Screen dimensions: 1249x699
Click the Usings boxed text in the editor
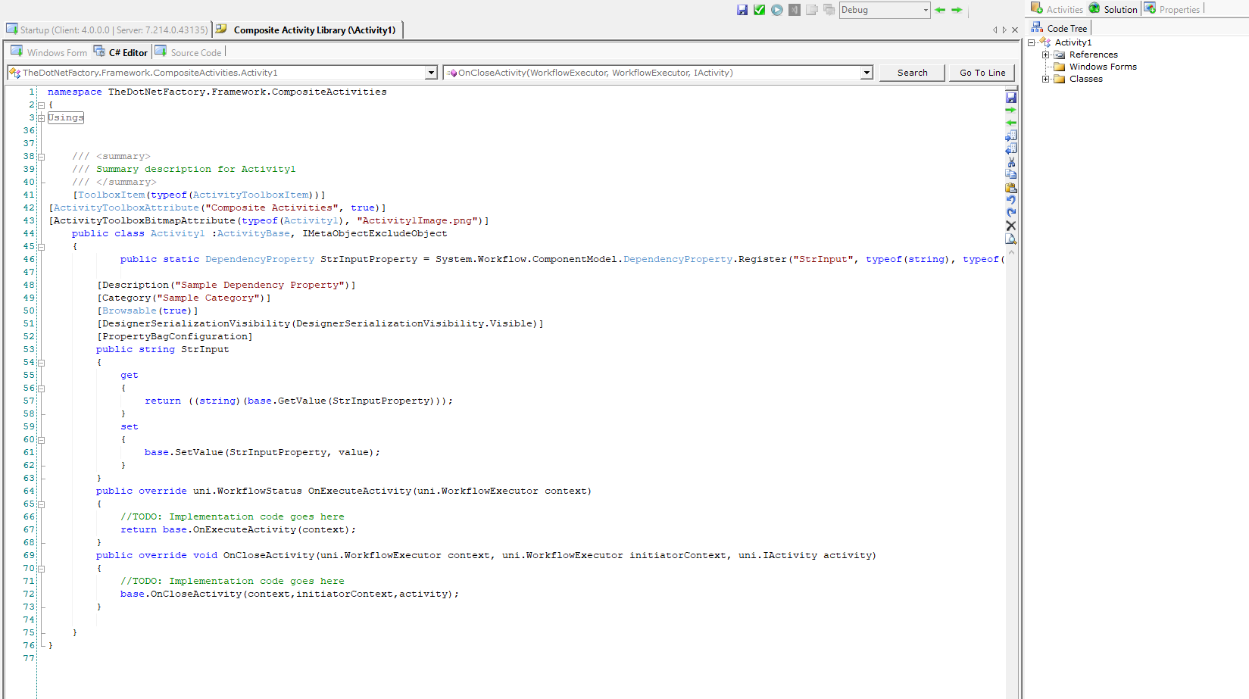click(x=66, y=117)
